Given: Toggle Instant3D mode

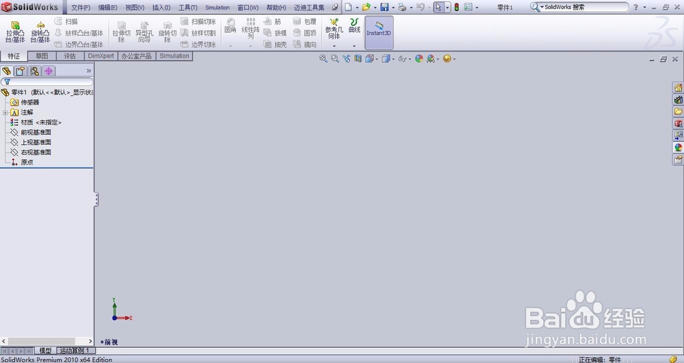Looking at the screenshot, I should point(379,33).
